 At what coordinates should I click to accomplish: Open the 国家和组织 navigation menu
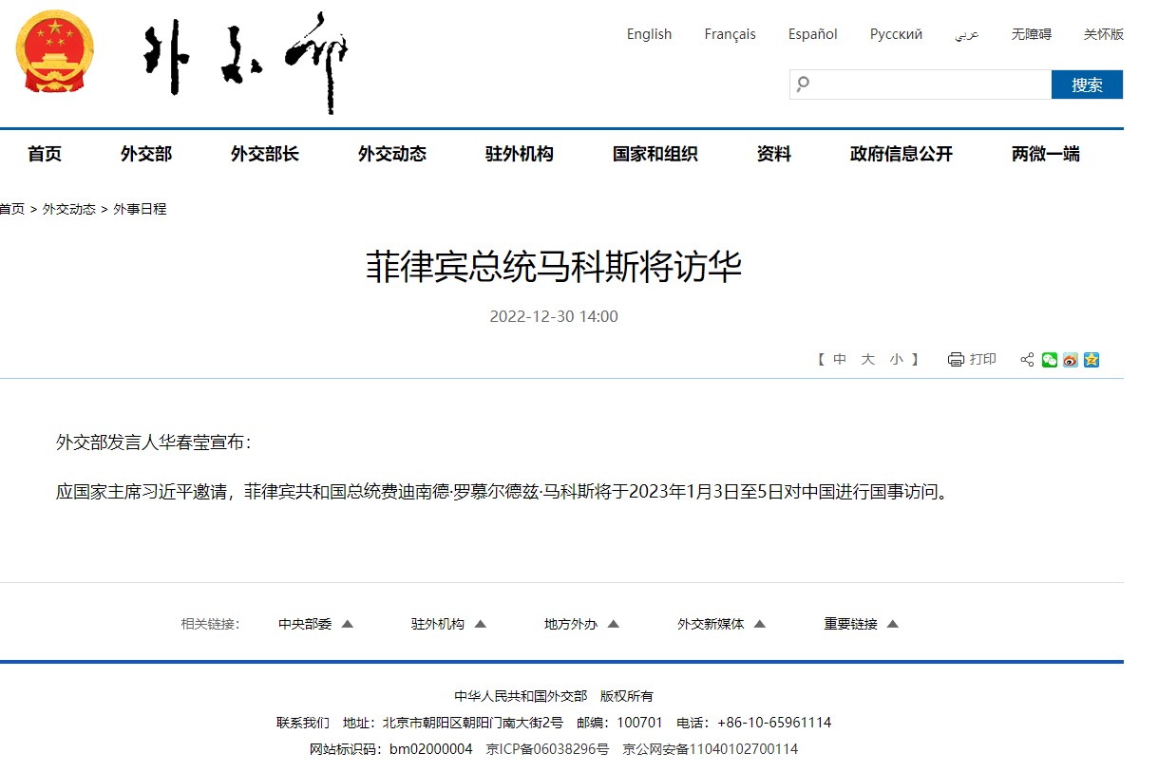point(655,154)
